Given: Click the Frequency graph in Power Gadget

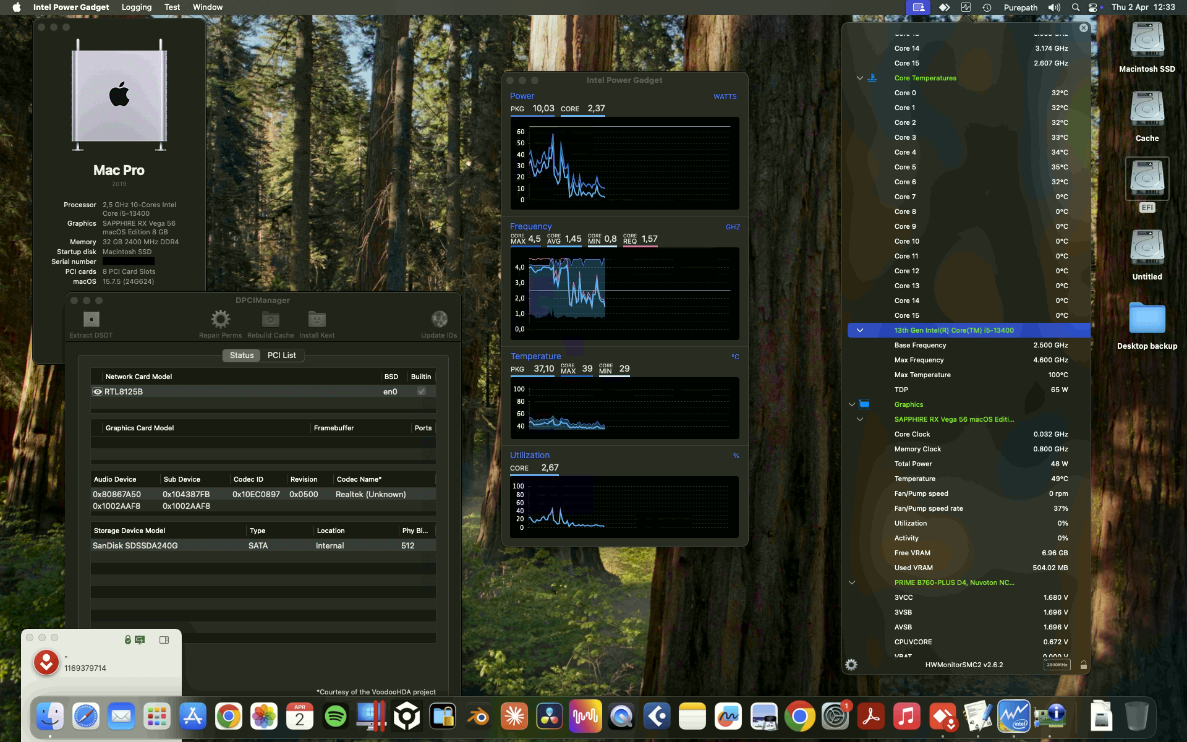Looking at the screenshot, I should (624, 293).
